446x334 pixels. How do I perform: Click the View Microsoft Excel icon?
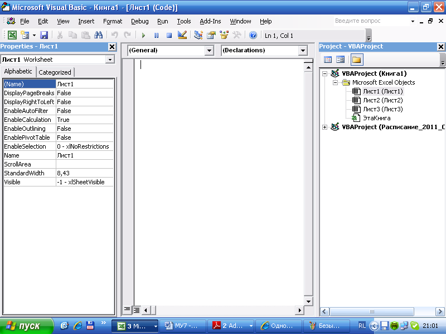coord(12,35)
